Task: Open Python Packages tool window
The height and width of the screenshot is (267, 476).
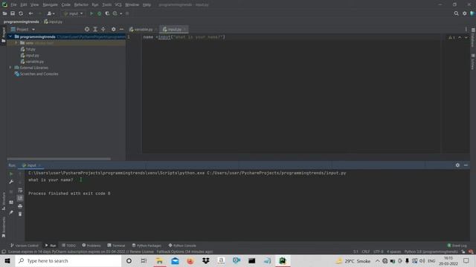Action: tap(147, 245)
